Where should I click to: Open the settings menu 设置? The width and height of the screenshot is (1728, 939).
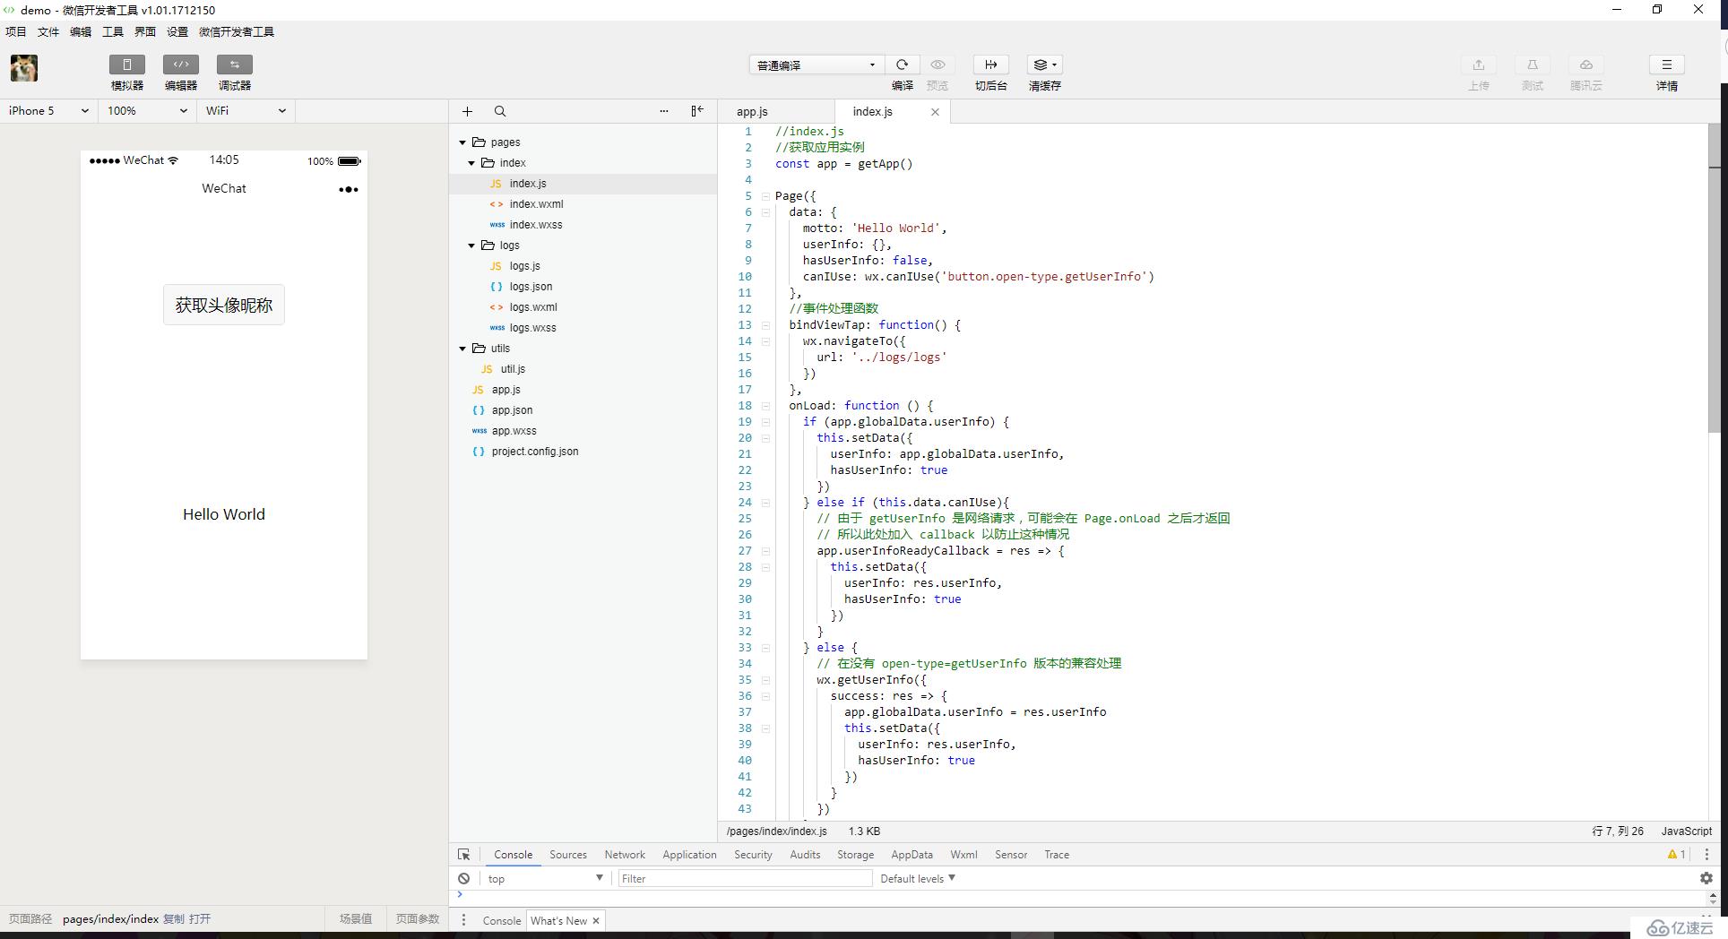click(x=177, y=31)
